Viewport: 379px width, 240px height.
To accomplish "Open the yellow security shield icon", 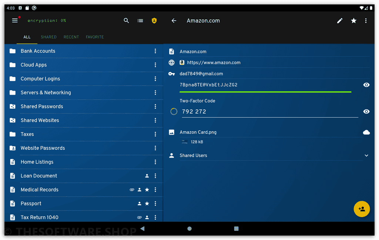I will [x=154, y=21].
